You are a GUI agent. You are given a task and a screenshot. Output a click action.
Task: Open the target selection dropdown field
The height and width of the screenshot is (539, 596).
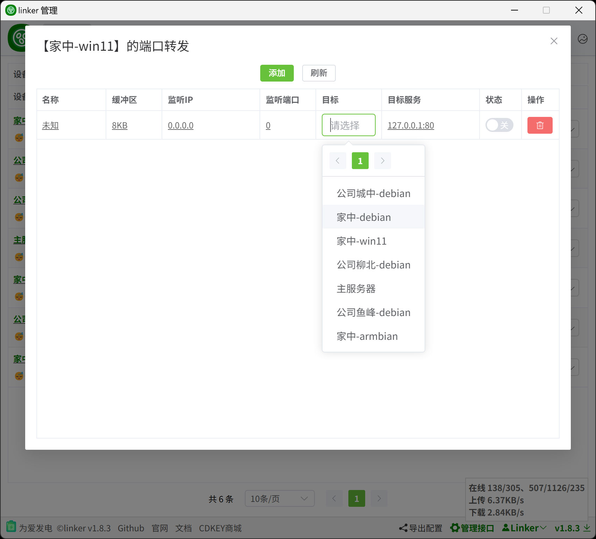coord(348,125)
